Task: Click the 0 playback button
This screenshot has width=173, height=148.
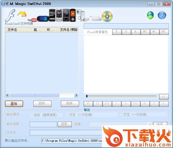Action: coord(145,104)
